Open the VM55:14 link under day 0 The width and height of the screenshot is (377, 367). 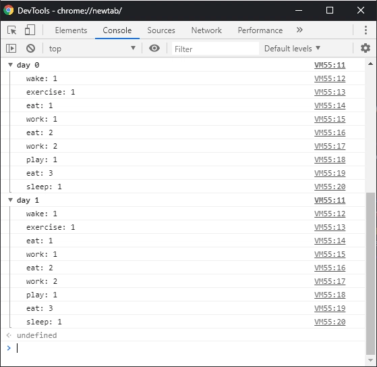coord(330,105)
